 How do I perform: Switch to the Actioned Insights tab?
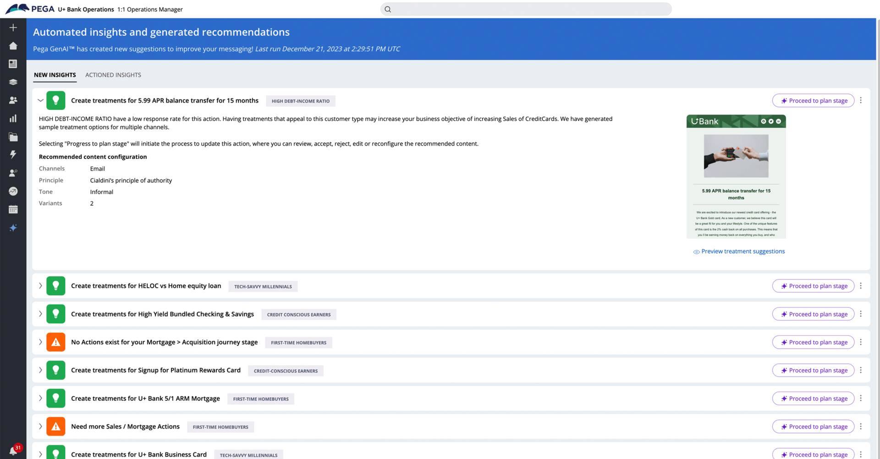click(113, 75)
